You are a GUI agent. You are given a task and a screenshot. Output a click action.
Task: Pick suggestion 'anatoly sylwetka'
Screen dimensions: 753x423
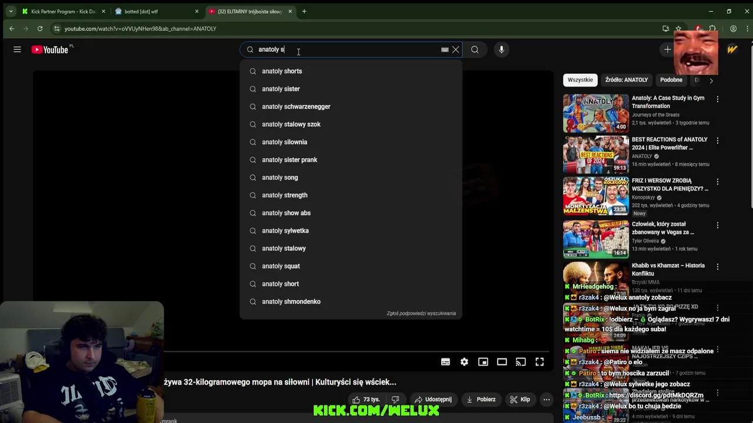tap(351, 230)
